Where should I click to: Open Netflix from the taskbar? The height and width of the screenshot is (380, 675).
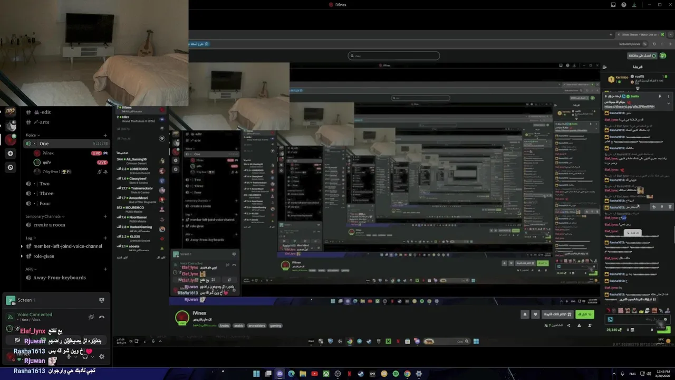point(349,374)
